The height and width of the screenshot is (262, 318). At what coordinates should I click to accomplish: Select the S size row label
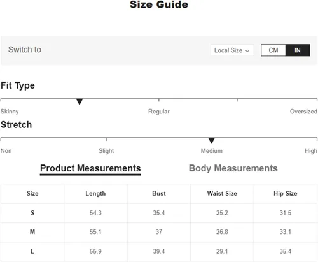[32, 213]
